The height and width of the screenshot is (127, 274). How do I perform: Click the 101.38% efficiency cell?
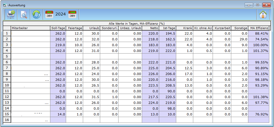[259, 97]
